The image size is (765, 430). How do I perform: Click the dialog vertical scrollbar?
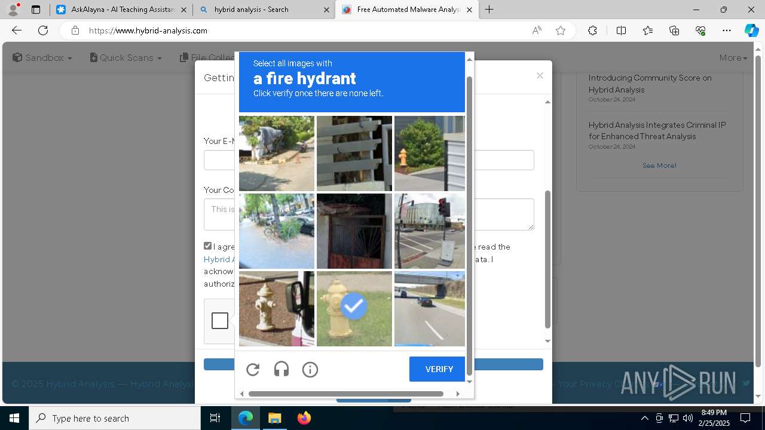[x=547, y=260]
